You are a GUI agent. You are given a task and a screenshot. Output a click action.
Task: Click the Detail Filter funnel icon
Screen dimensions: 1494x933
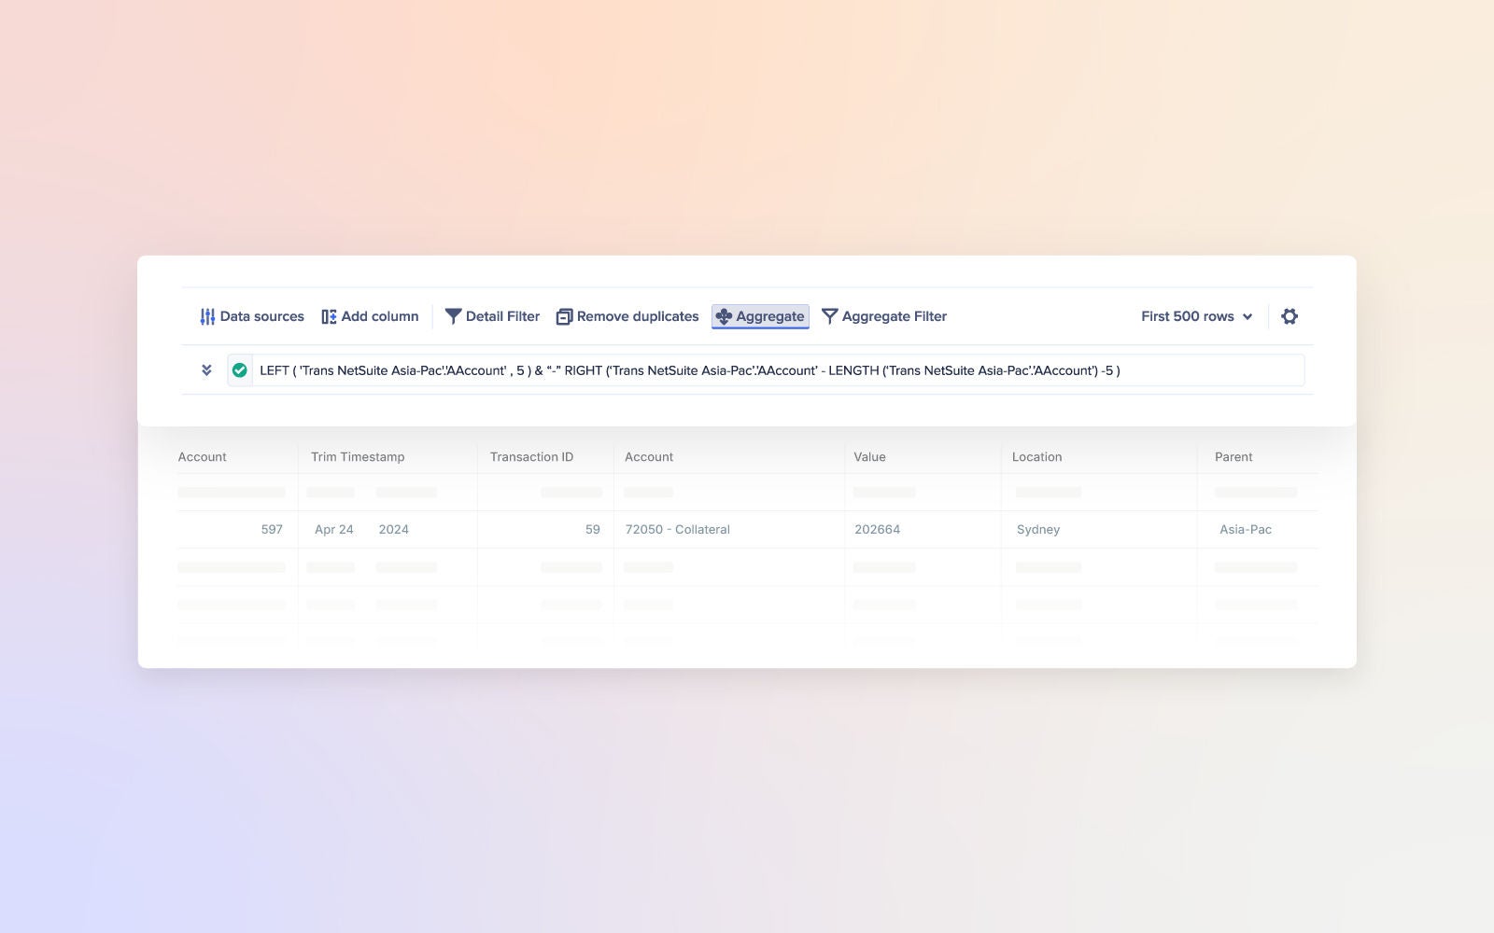(x=453, y=316)
